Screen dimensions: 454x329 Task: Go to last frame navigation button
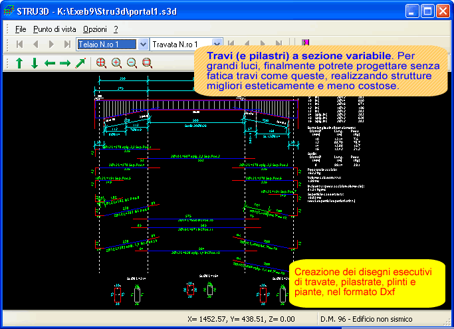(67, 45)
